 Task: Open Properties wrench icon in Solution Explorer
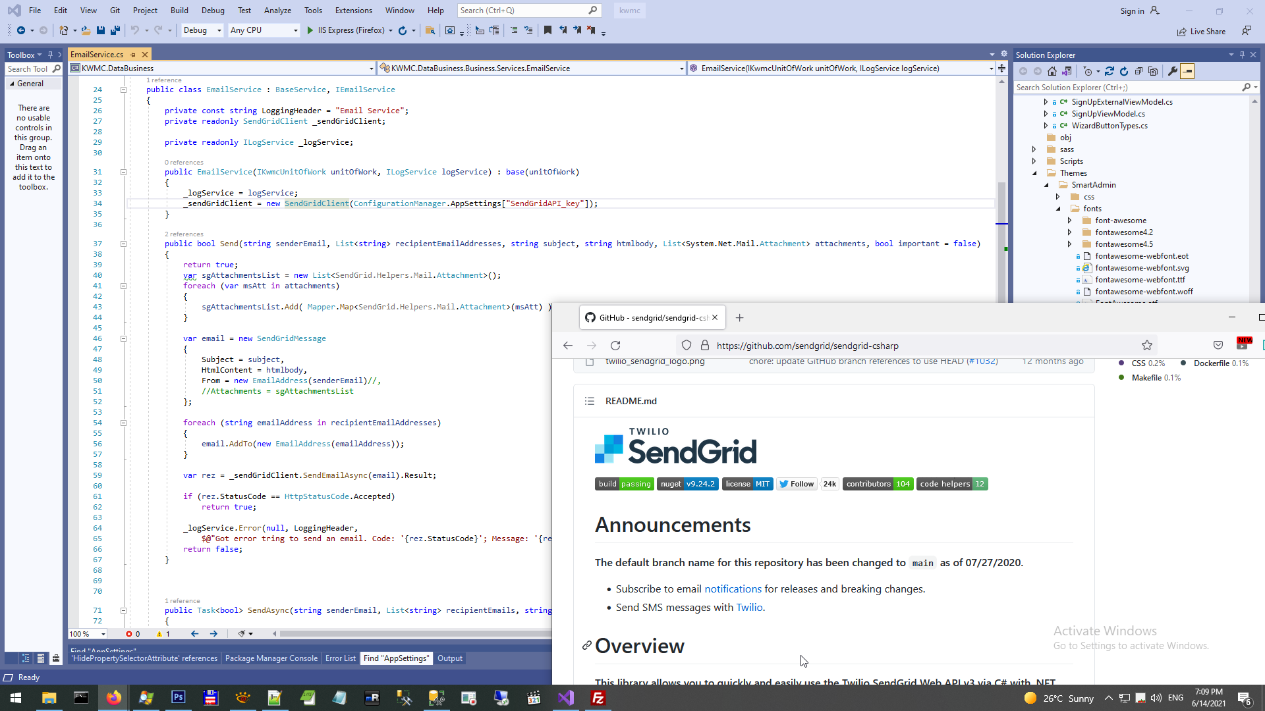[1173, 71]
